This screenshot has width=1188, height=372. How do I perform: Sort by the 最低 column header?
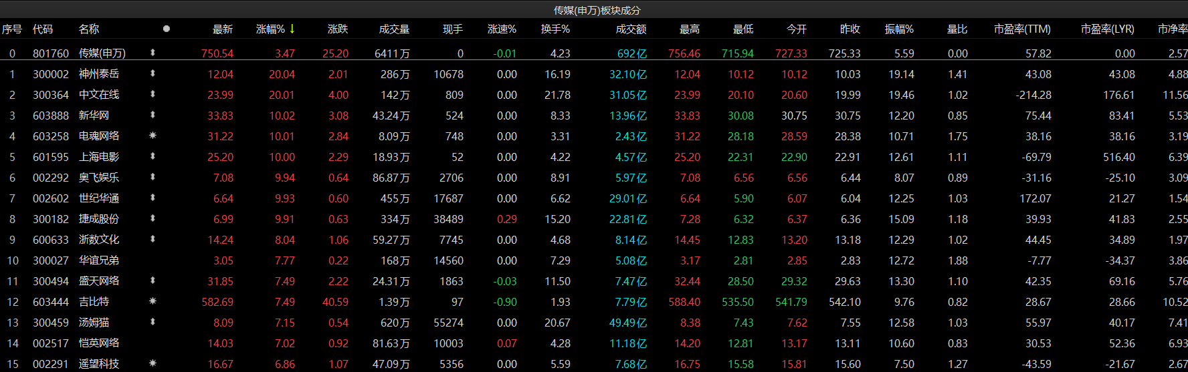(x=743, y=29)
